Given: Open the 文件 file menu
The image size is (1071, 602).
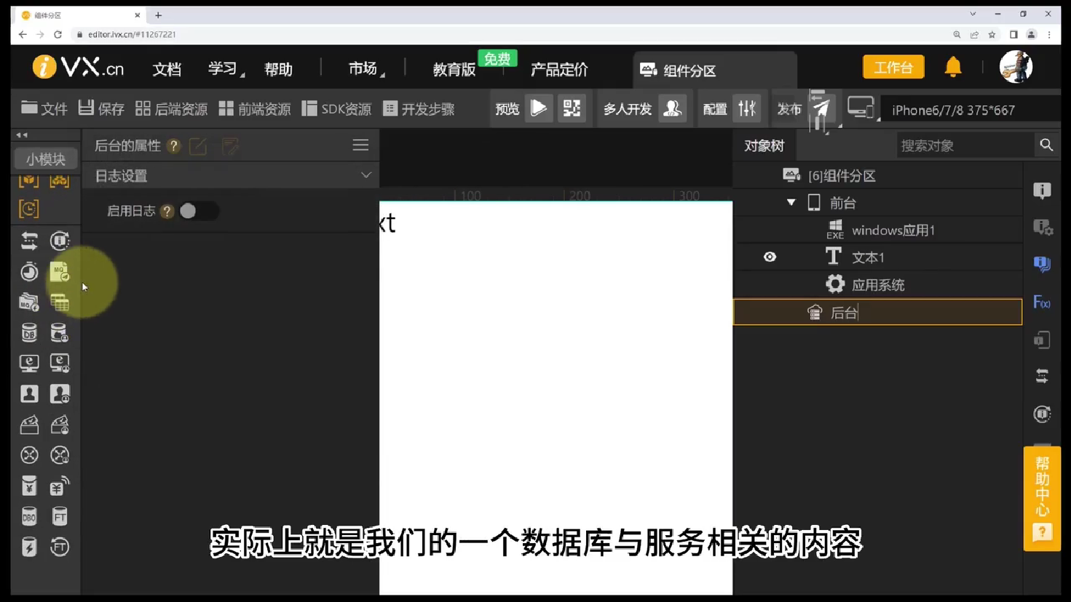Looking at the screenshot, I should pyautogui.click(x=44, y=109).
